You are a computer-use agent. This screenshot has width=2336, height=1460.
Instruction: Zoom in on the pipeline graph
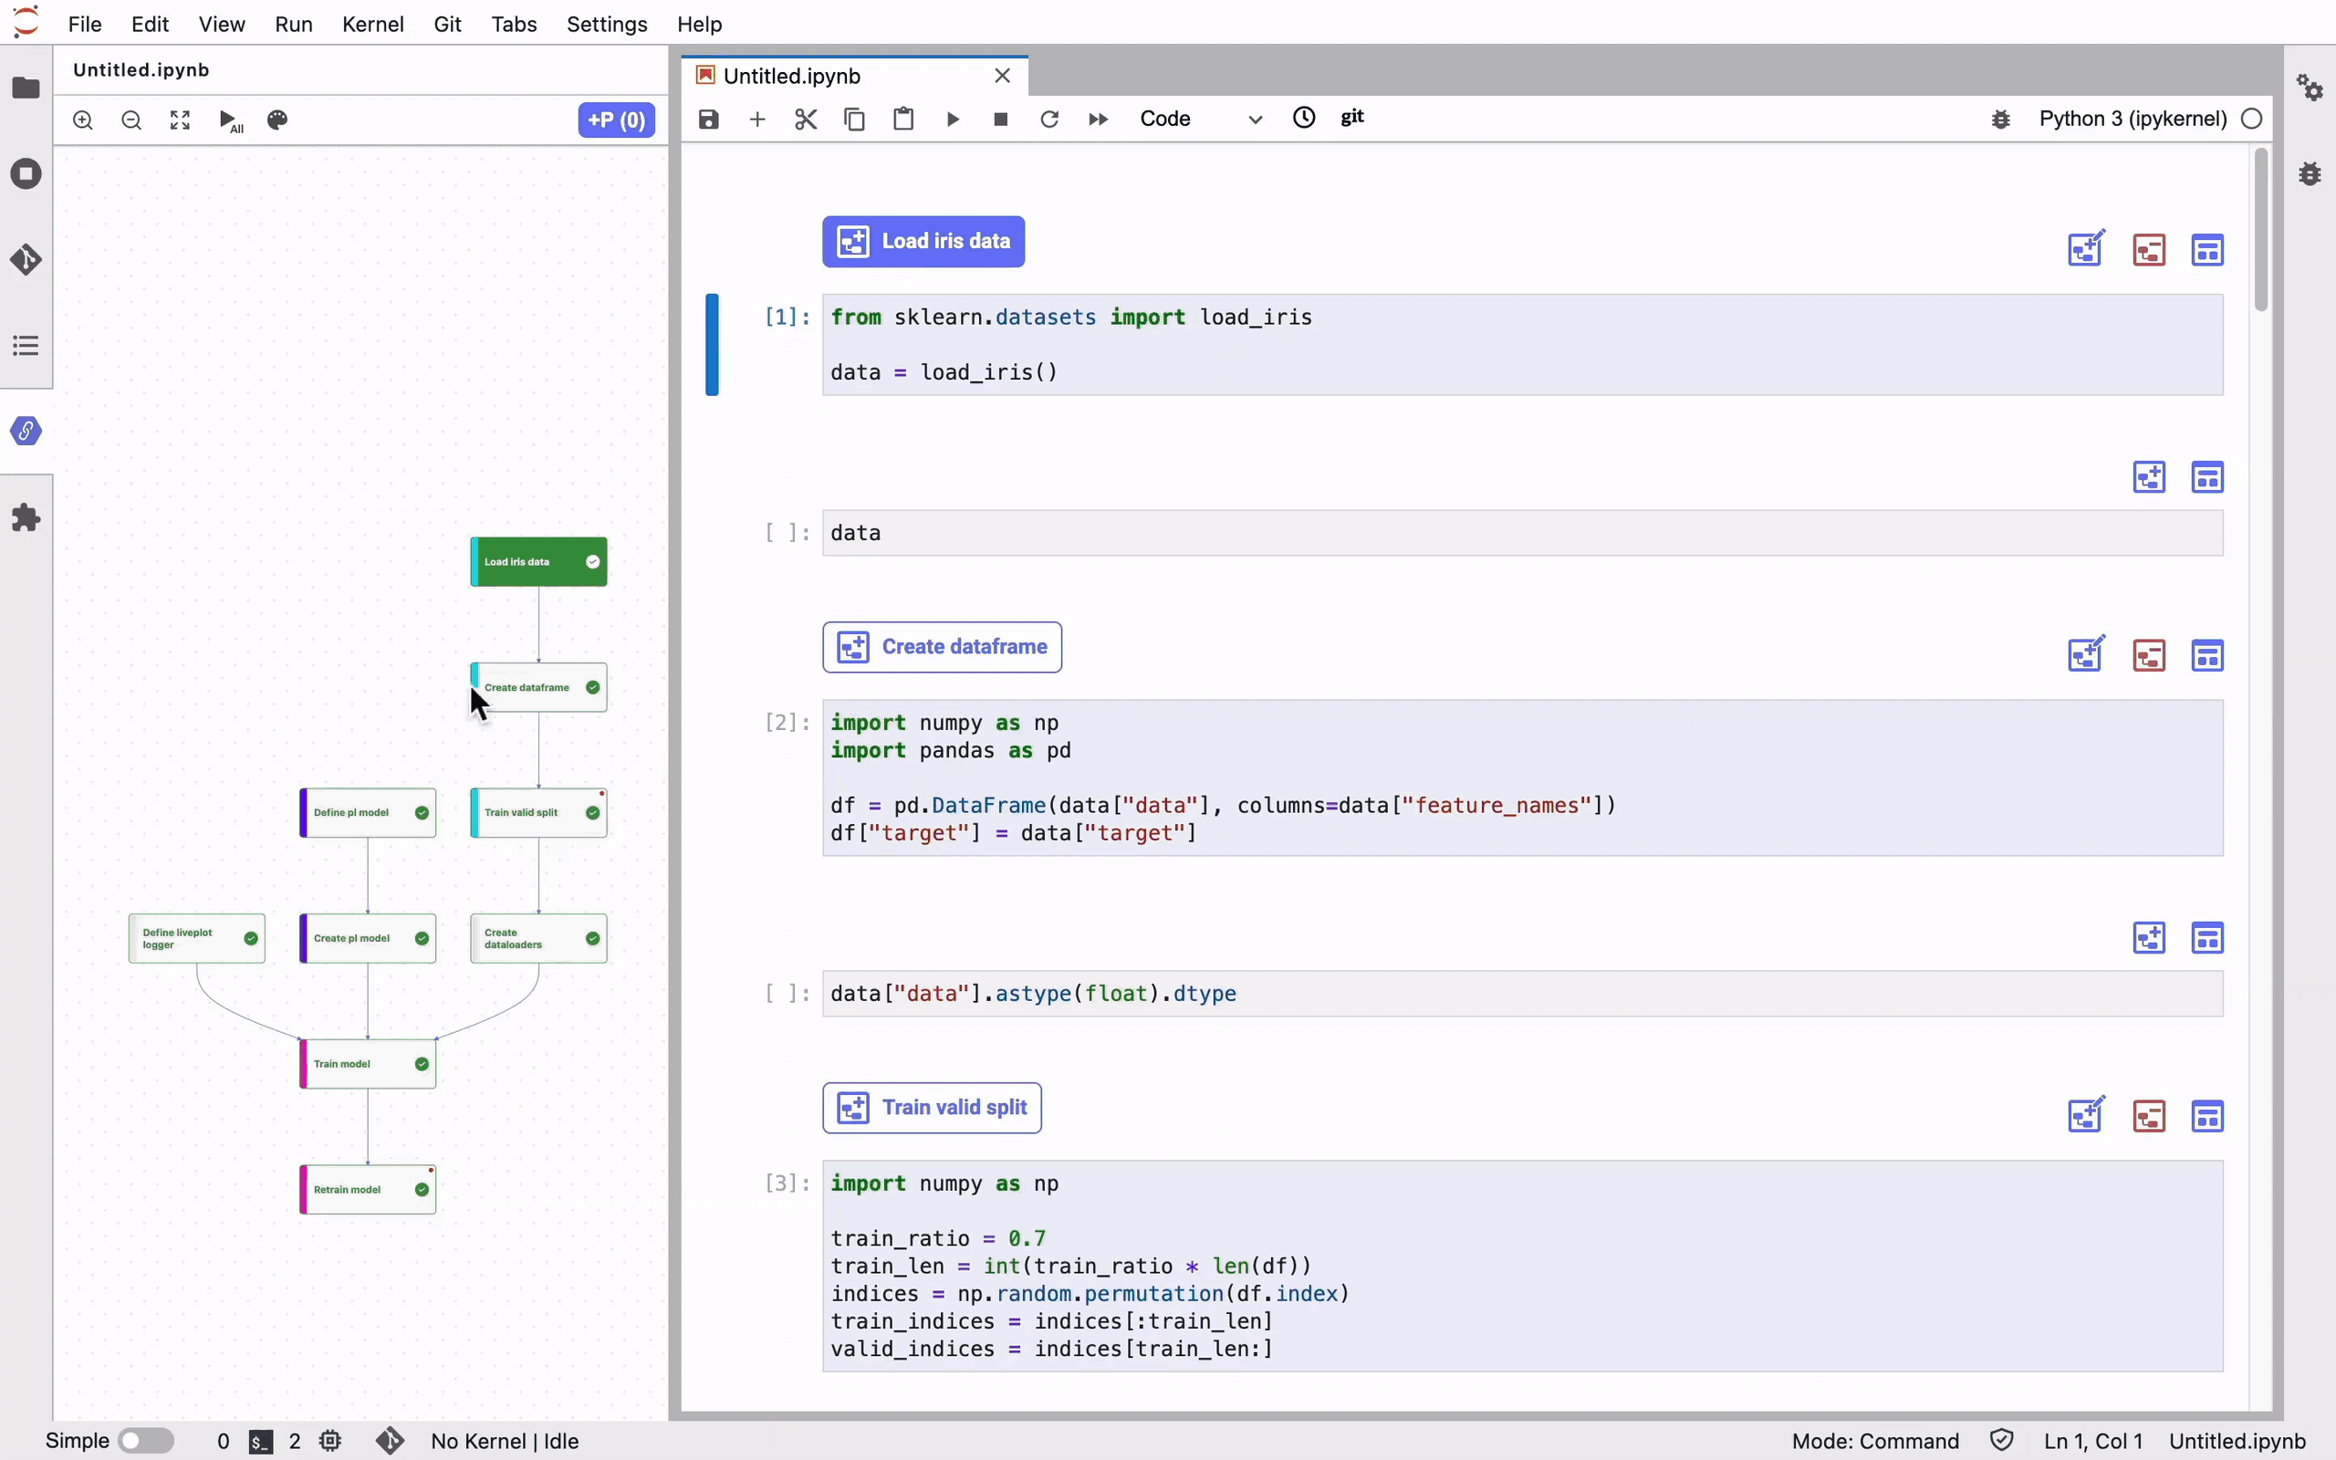(83, 120)
